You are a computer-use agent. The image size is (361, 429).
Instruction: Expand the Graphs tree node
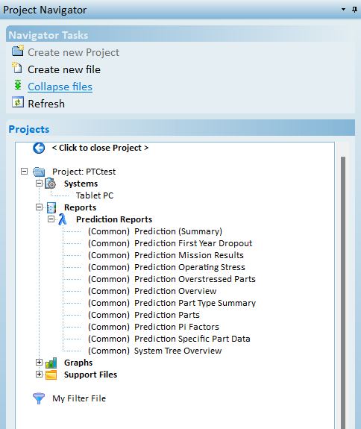(x=39, y=363)
